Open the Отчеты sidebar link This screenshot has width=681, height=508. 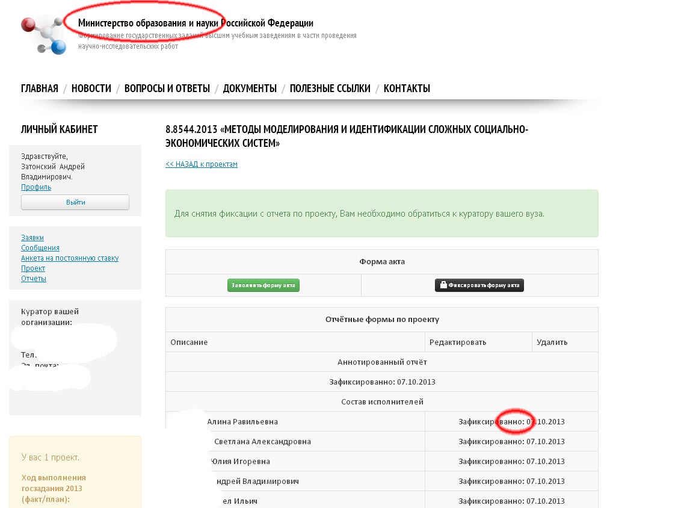tap(34, 279)
